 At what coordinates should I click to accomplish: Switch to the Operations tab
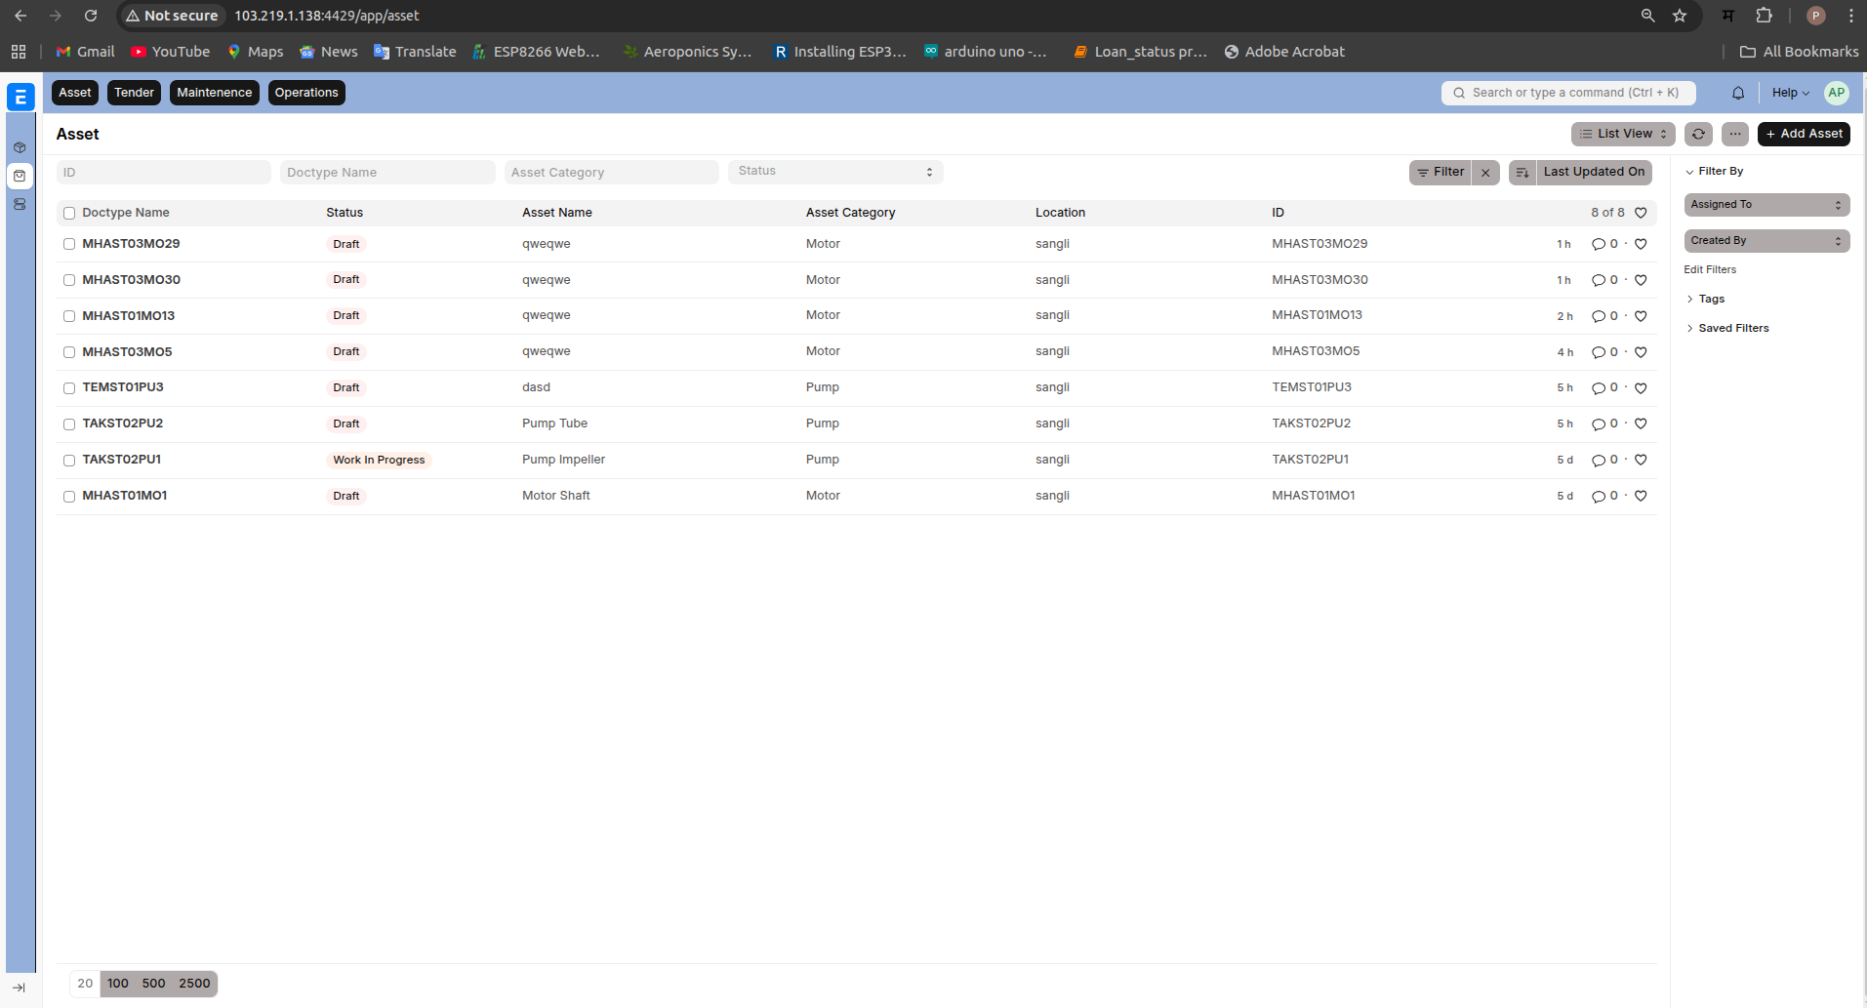tap(305, 93)
